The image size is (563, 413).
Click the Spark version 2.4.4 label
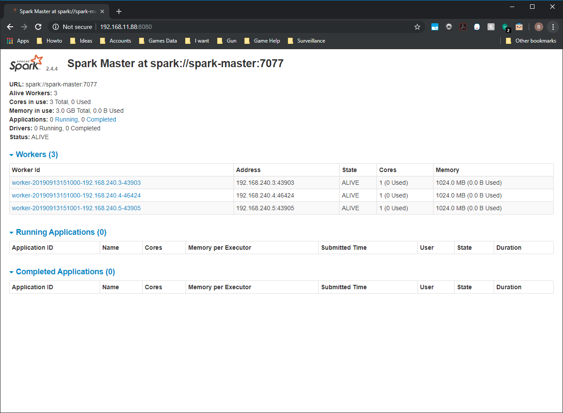click(x=52, y=69)
